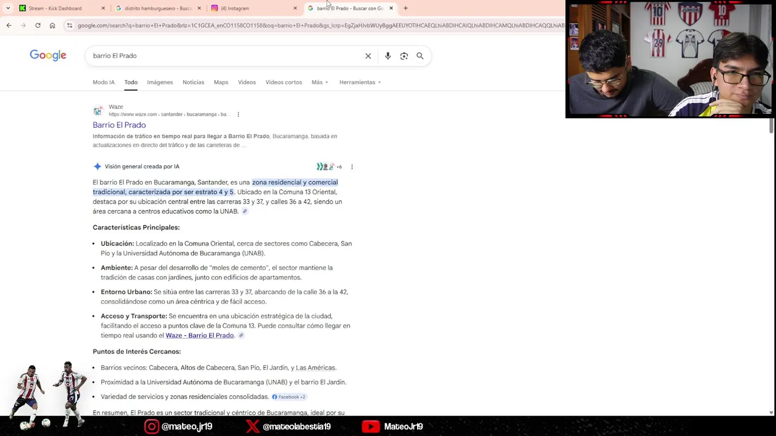Close the Instagram tab

pyautogui.click(x=295, y=8)
